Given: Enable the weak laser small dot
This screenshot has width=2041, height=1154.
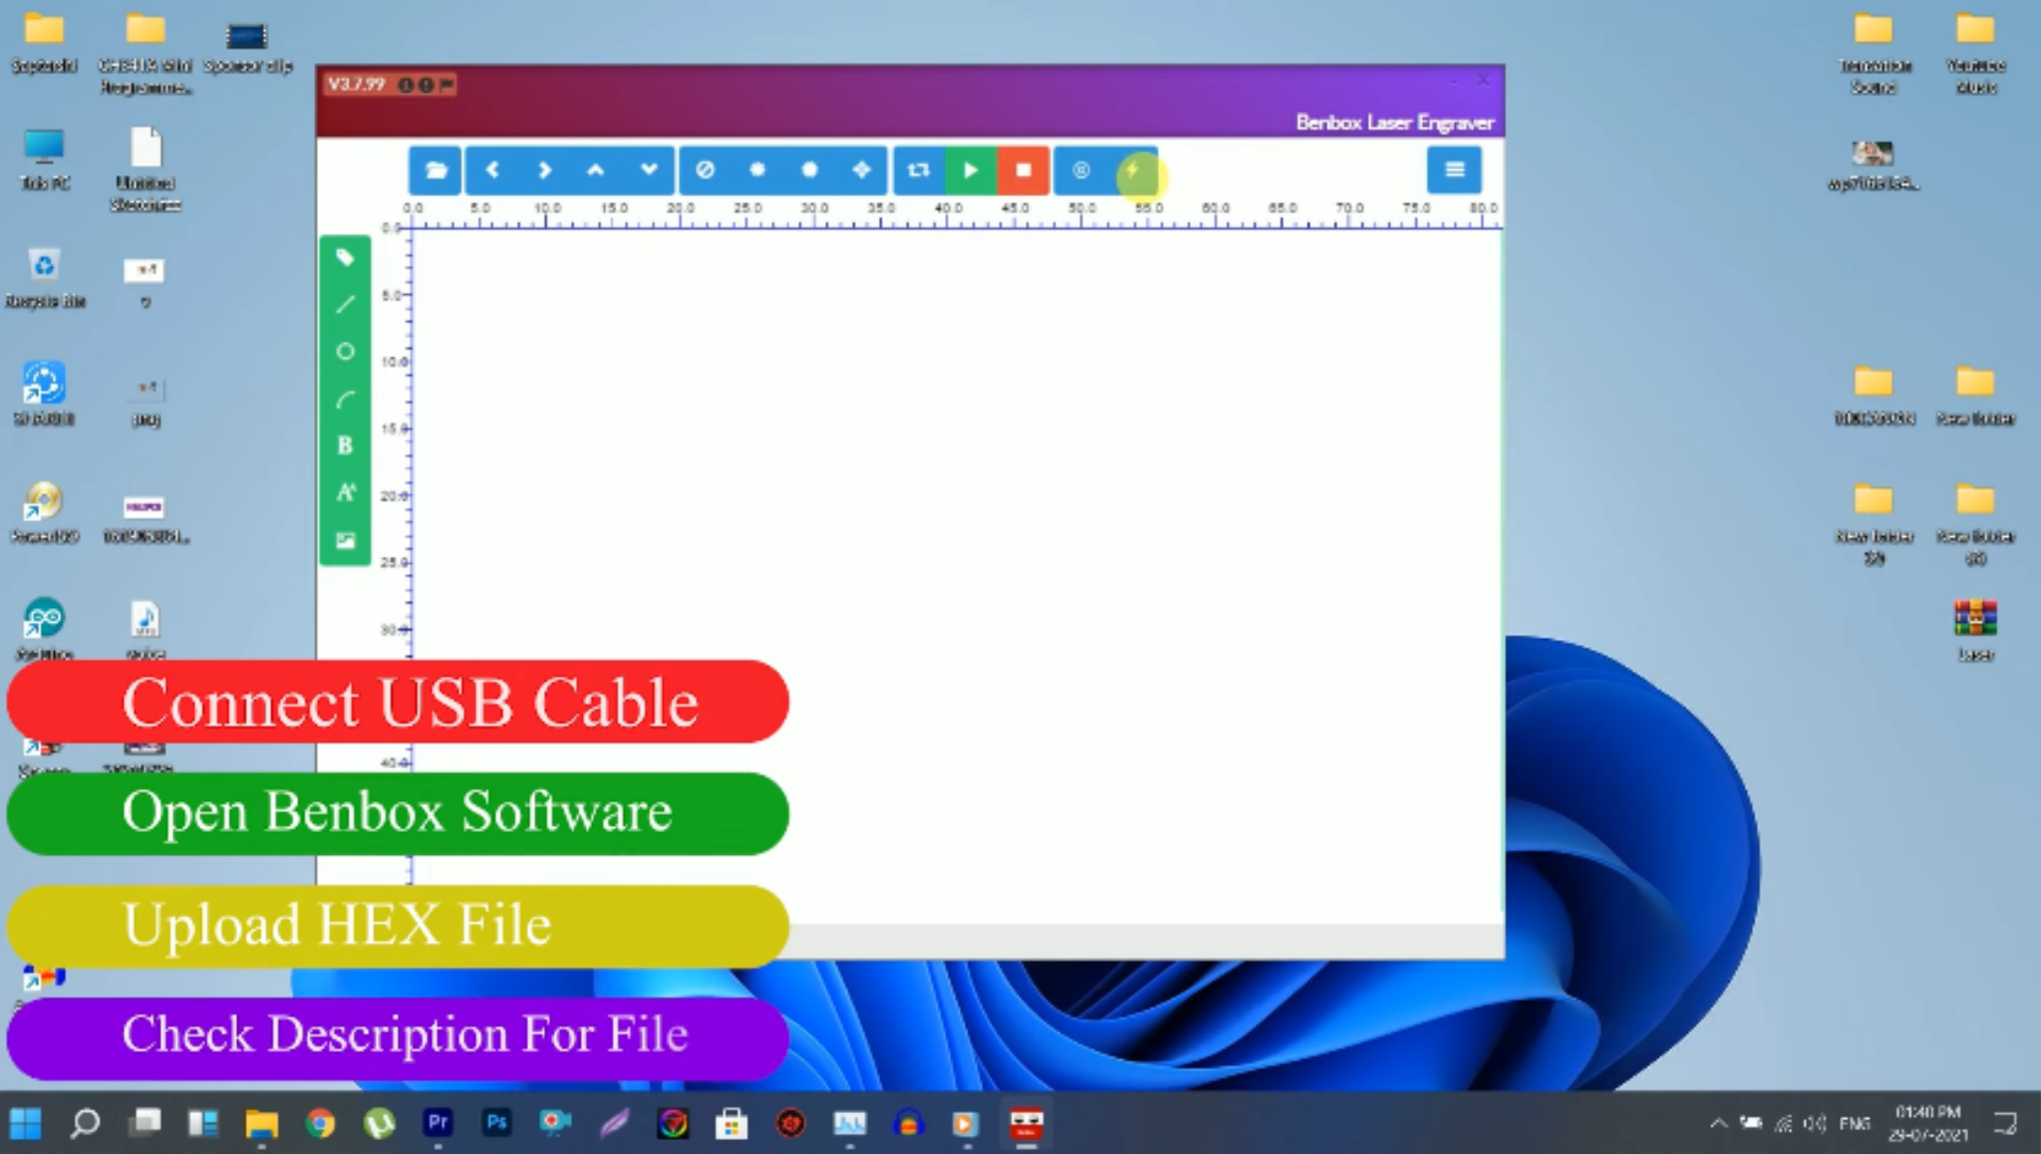Looking at the screenshot, I should point(757,170).
